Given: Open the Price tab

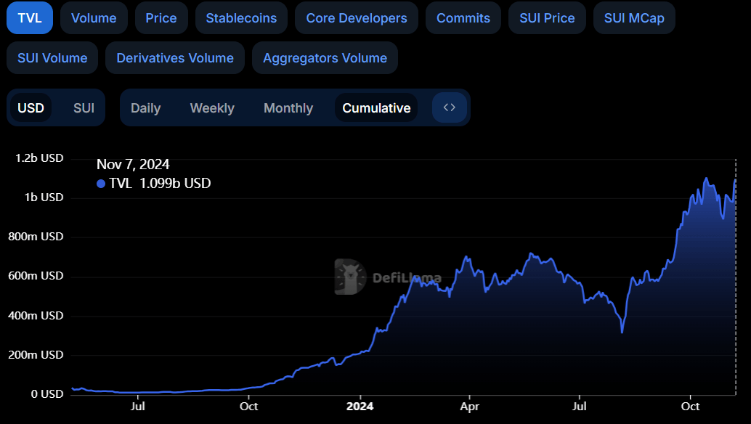Looking at the screenshot, I should (x=161, y=18).
